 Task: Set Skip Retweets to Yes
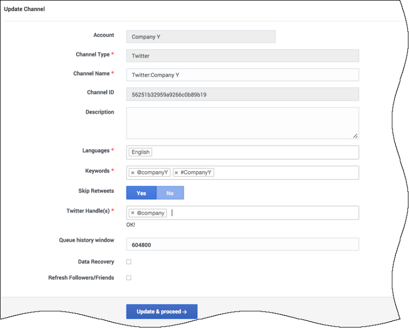pyautogui.click(x=141, y=193)
